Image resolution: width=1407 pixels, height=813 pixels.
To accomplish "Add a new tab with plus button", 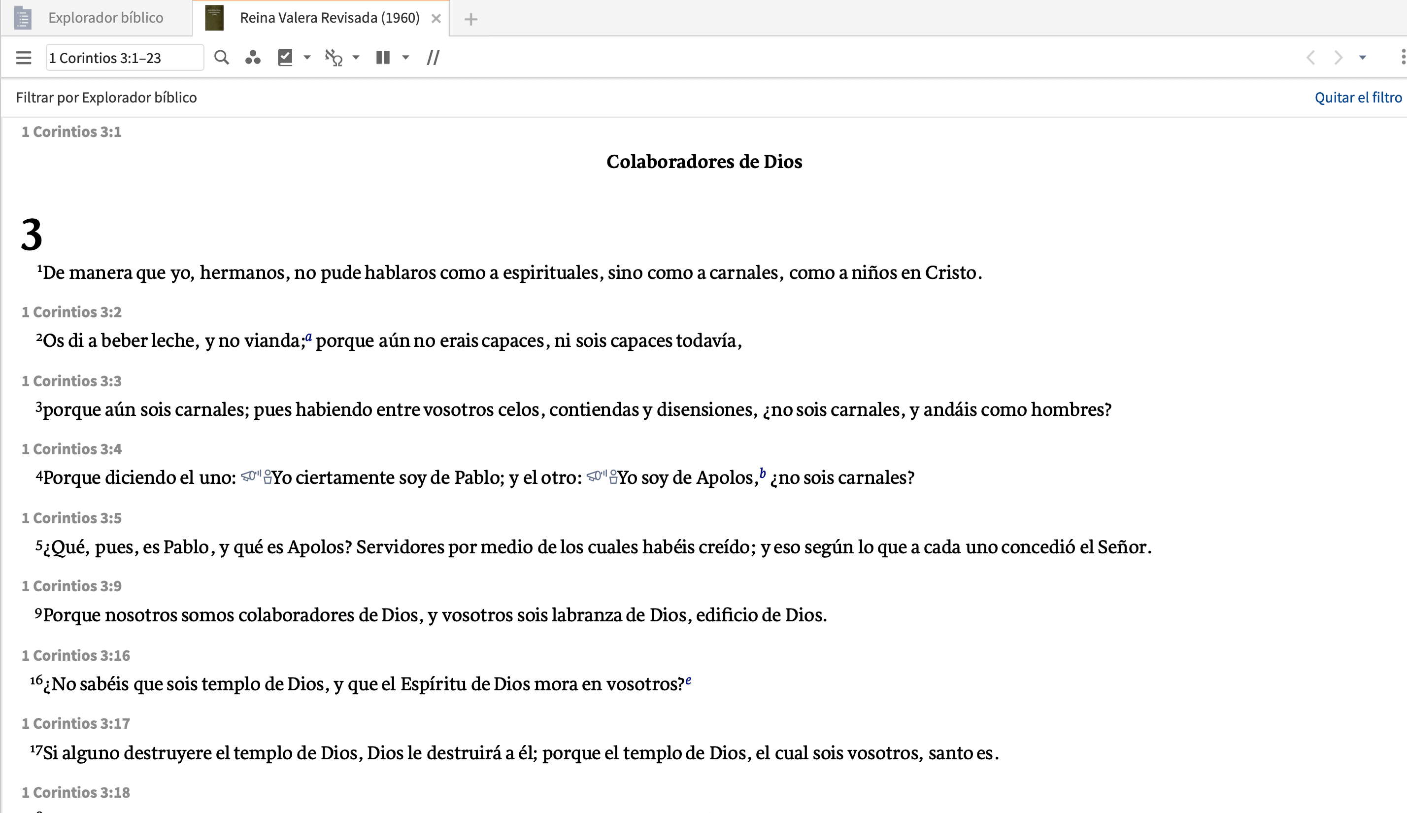I will (x=471, y=19).
